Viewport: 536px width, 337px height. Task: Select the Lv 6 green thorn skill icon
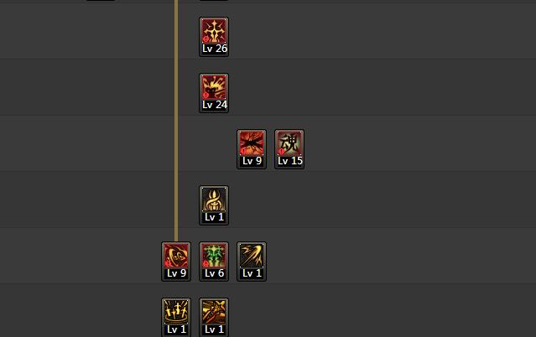point(214,262)
